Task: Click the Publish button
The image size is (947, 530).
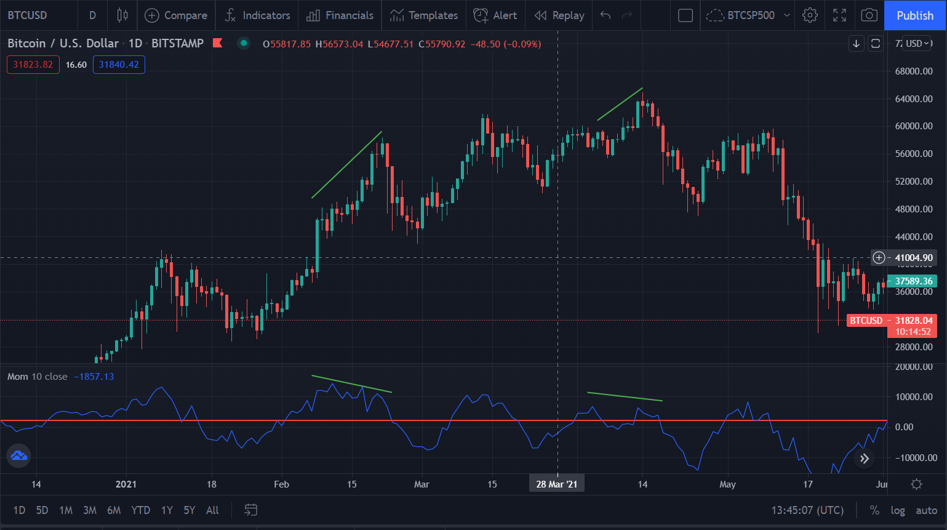Action: [x=915, y=15]
